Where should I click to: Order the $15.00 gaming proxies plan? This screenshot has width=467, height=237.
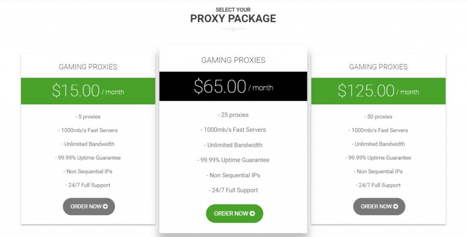89,206
